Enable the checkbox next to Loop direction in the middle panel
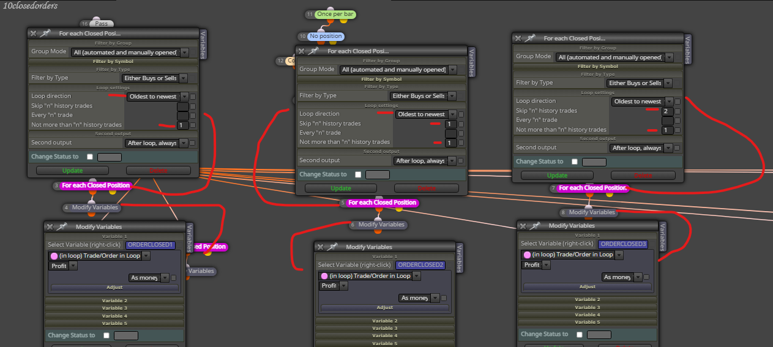 pyautogui.click(x=461, y=114)
